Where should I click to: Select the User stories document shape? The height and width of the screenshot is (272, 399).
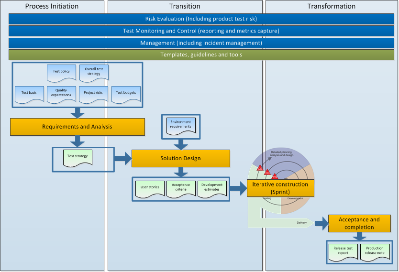[150, 189]
